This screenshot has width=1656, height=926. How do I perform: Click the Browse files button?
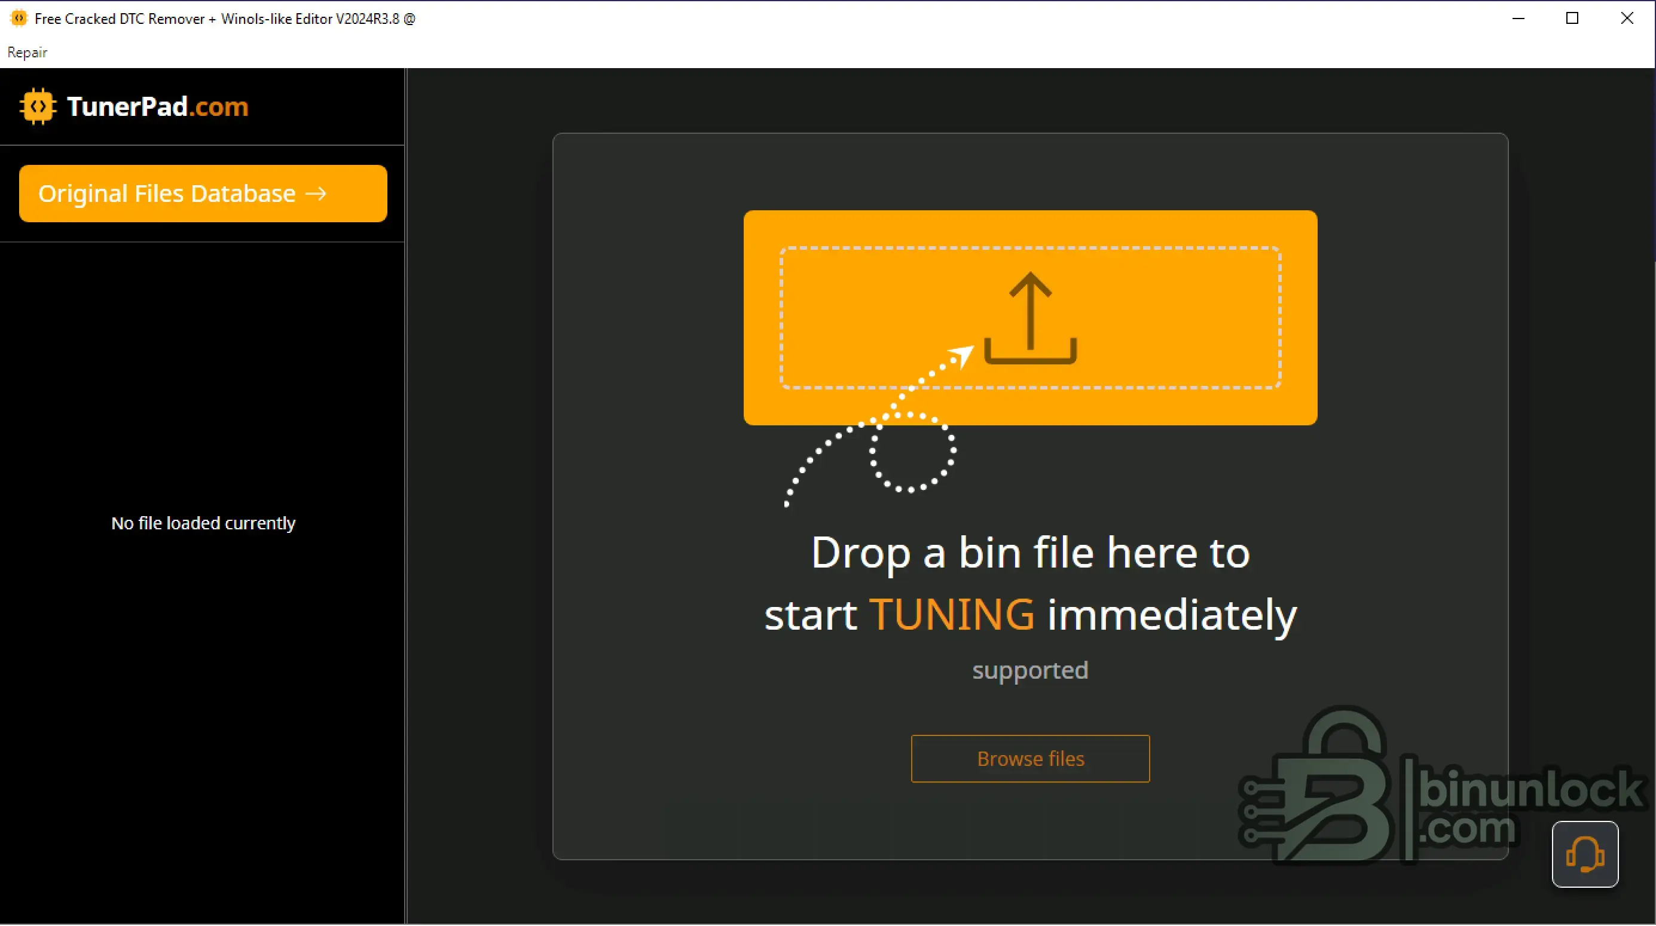(1030, 758)
